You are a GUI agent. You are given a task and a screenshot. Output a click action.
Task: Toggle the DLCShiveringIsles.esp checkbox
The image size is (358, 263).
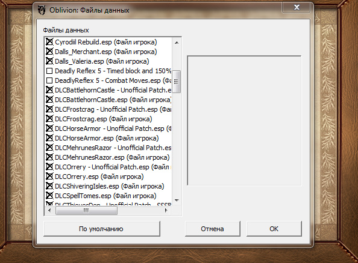click(x=49, y=186)
